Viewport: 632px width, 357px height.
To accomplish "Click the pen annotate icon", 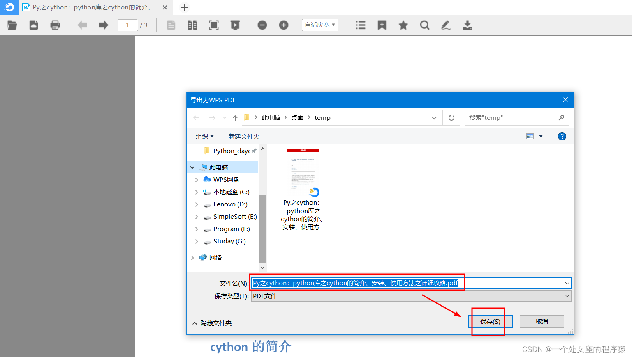I will [x=446, y=25].
